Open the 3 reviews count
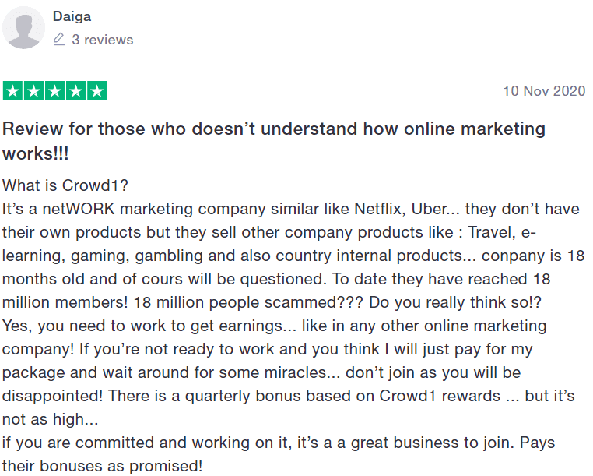 coord(103,40)
